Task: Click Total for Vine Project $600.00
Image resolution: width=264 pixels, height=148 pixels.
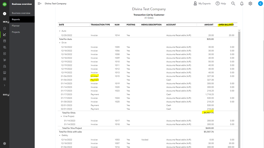Action: [x=210, y=128]
